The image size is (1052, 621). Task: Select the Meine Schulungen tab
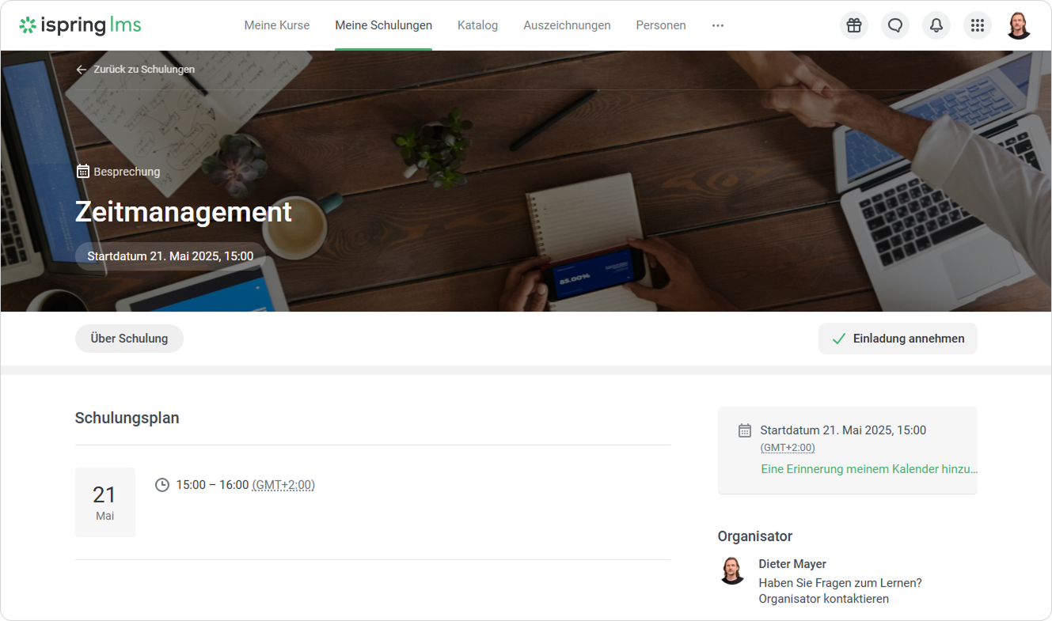click(383, 25)
